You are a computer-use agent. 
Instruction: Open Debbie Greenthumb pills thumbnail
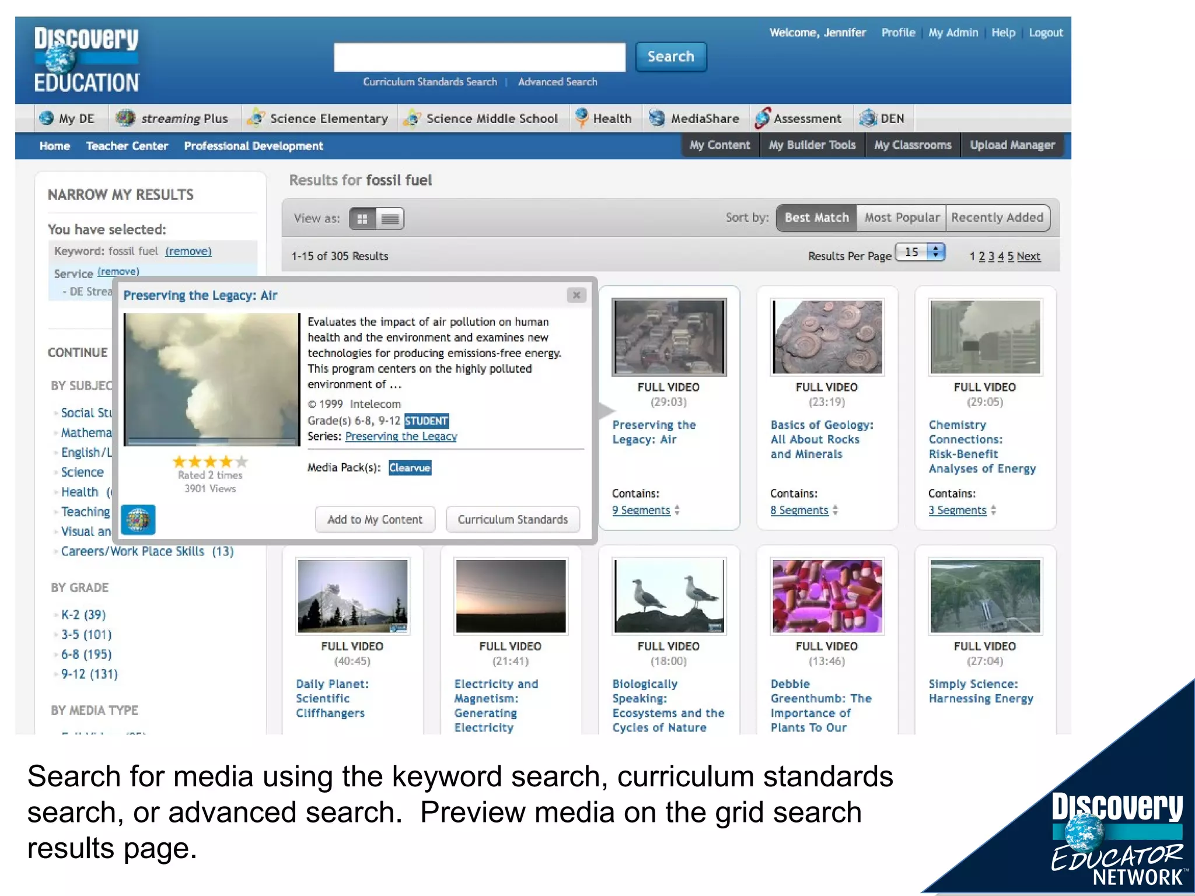click(827, 596)
